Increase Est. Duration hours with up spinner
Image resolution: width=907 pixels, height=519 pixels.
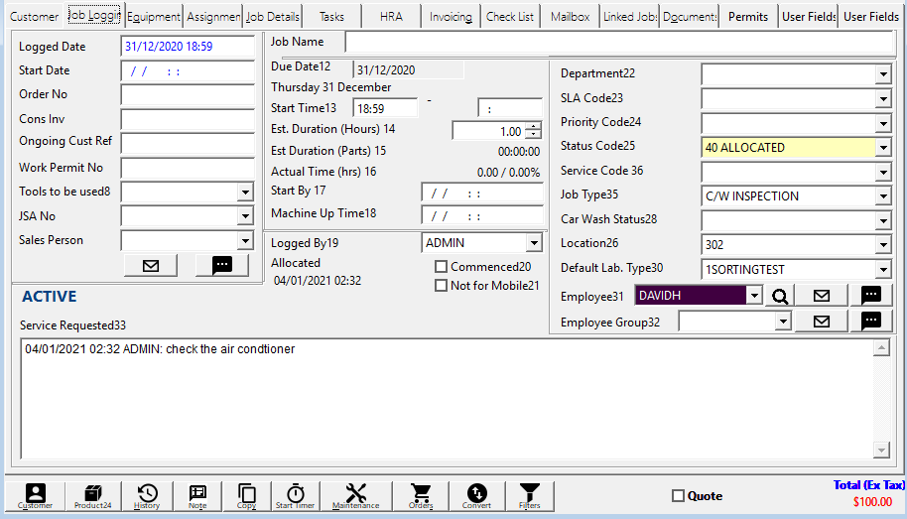(534, 127)
